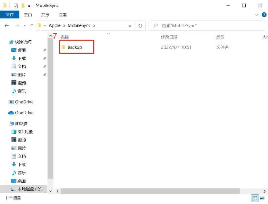
Task: Click the Apple breadcrumb in address bar
Action: 55,25
